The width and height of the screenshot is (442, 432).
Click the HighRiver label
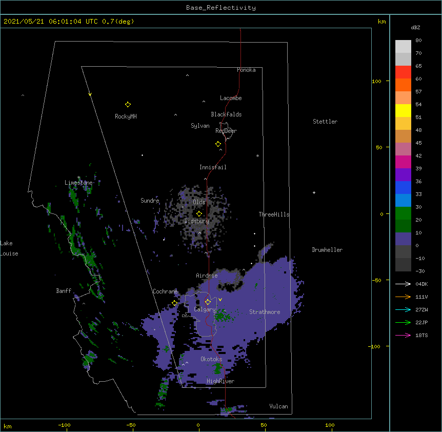pyautogui.click(x=220, y=381)
